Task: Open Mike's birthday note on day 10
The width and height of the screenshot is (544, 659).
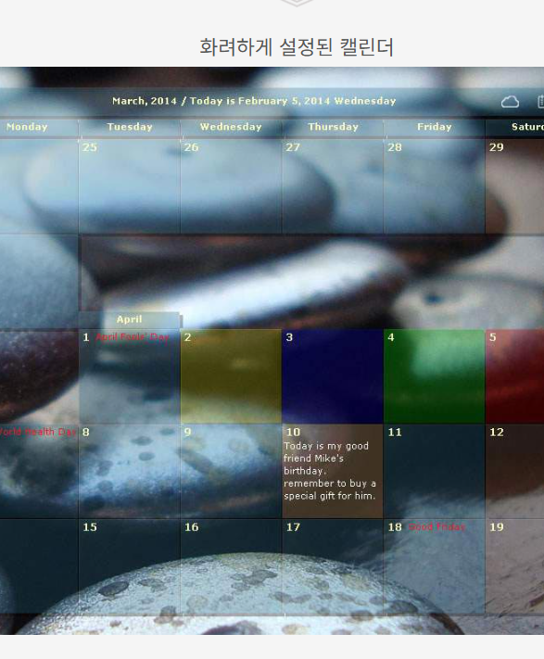Action: pos(333,471)
